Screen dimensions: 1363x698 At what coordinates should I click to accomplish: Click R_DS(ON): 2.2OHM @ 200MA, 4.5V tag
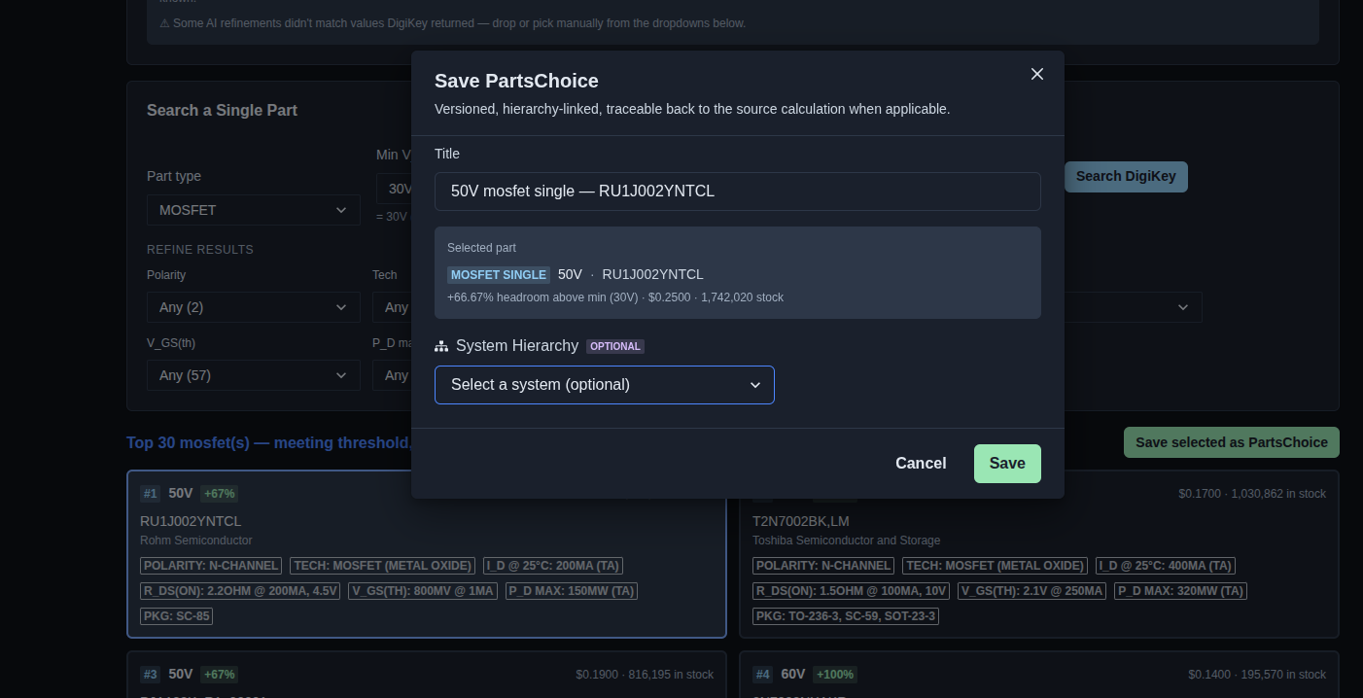coord(240,591)
